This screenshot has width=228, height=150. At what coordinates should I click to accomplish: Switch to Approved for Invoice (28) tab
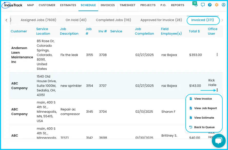click(x=161, y=20)
